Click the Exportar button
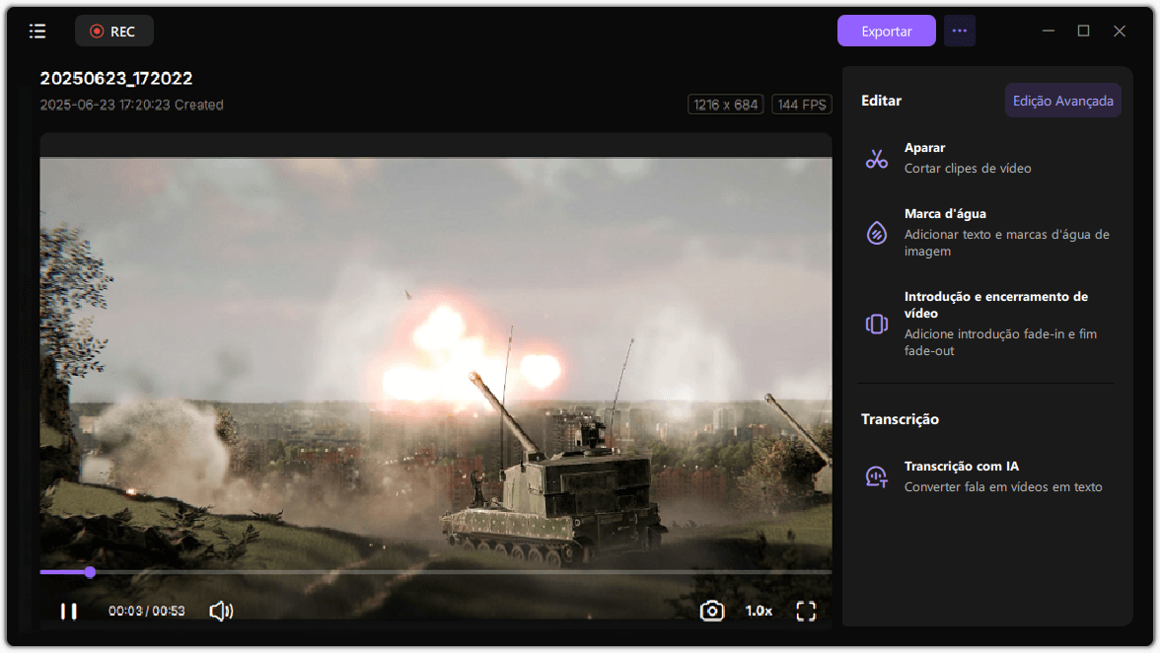Viewport: 1160px width, 653px height. [x=886, y=31]
